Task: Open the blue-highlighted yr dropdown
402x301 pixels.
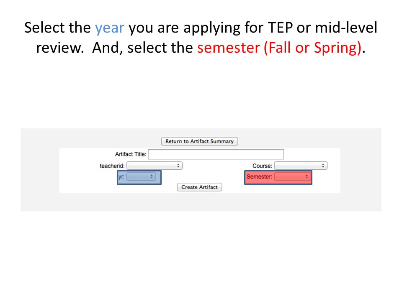Action: [141, 176]
